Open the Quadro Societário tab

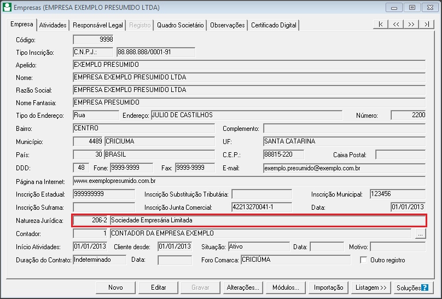tap(180, 25)
